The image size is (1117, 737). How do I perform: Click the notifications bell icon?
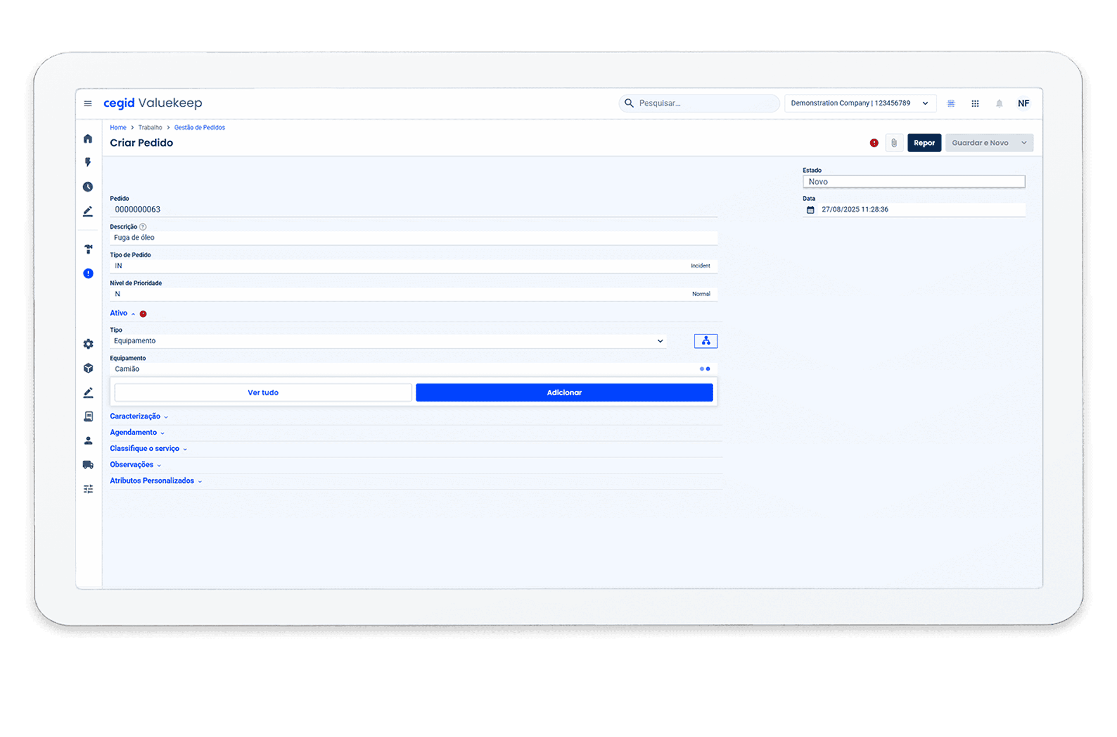[999, 103]
